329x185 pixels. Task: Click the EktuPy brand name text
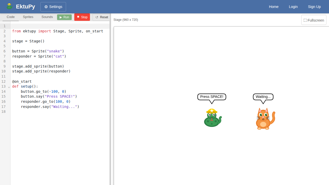click(x=25, y=7)
